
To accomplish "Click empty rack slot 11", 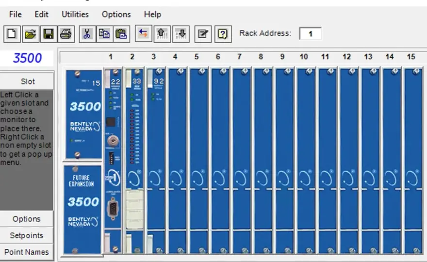I will coord(328,161).
